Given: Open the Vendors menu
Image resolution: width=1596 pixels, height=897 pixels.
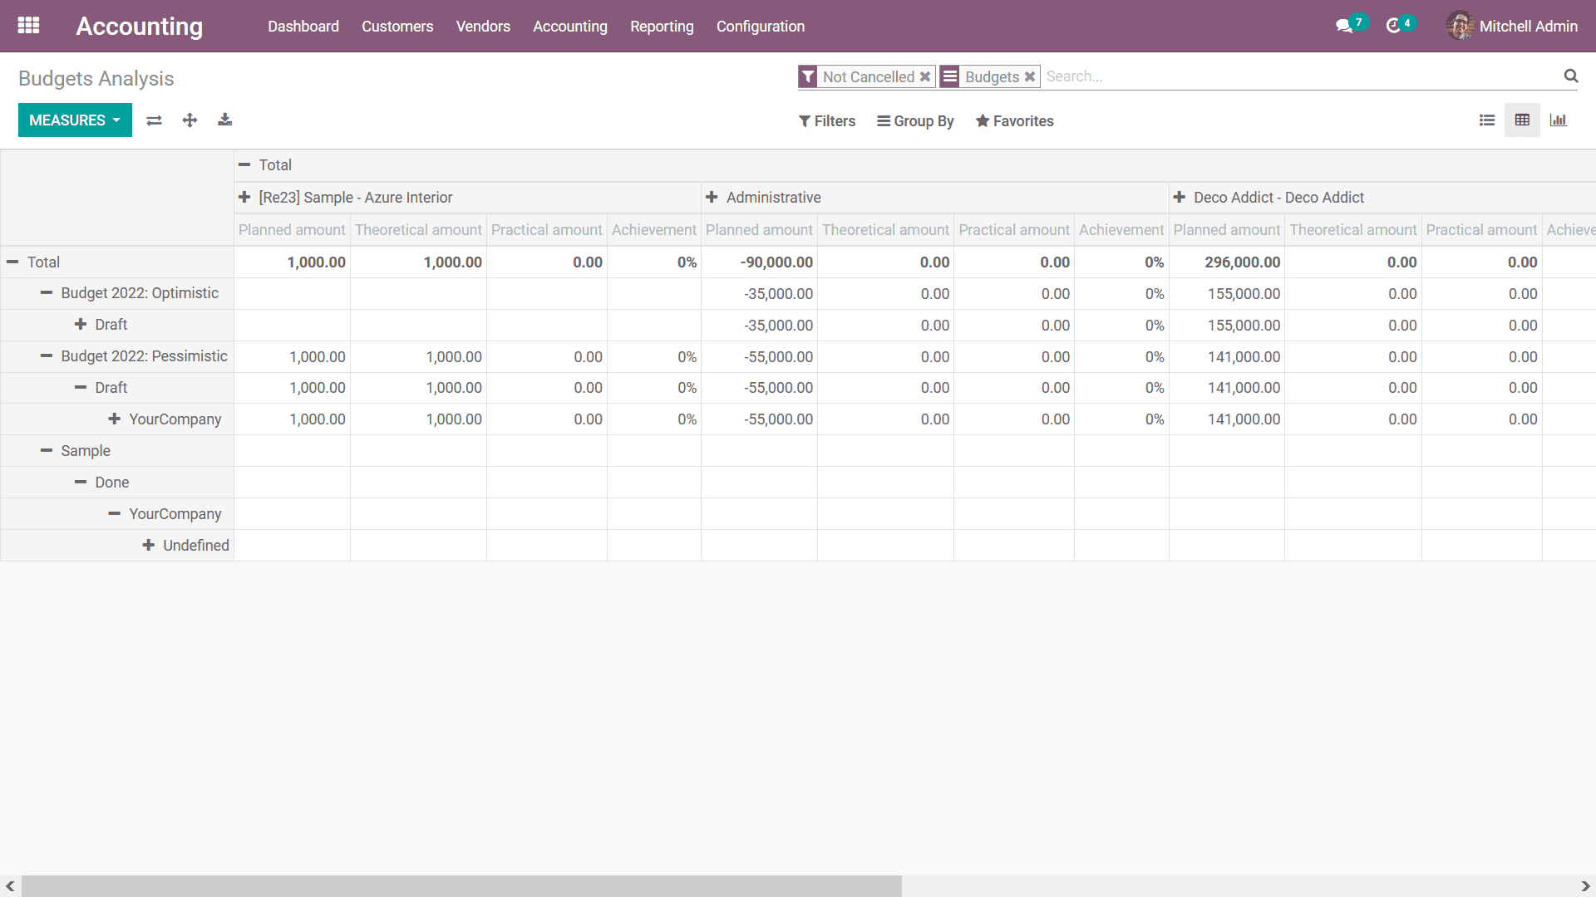Looking at the screenshot, I should [483, 27].
